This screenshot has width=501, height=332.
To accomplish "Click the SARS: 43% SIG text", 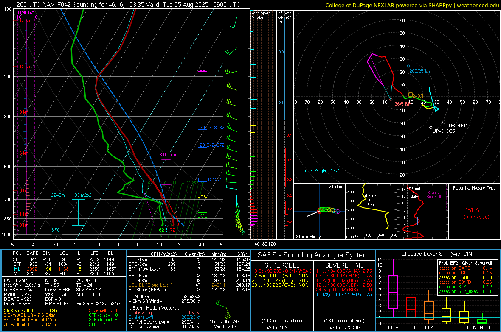I will point(344,327).
